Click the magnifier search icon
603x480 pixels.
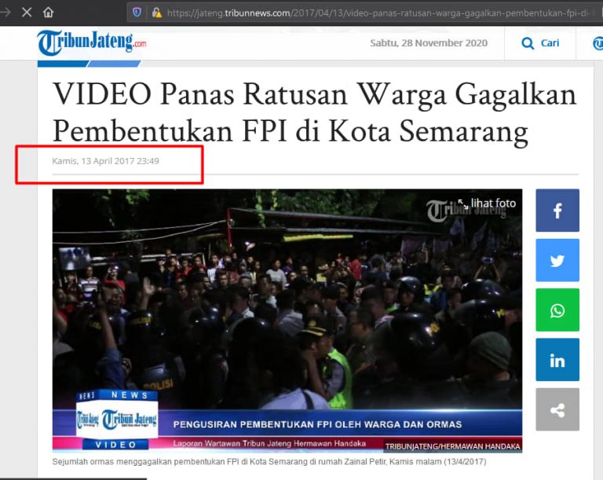528,43
